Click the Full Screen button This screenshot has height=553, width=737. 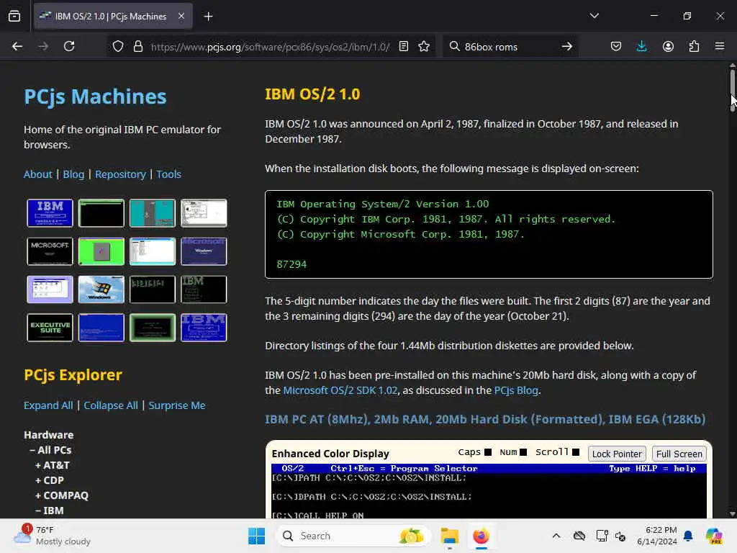tap(679, 454)
